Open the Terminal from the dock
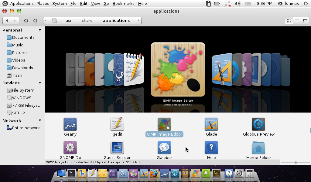The height and width of the screenshot is (182, 311). tap(72, 173)
